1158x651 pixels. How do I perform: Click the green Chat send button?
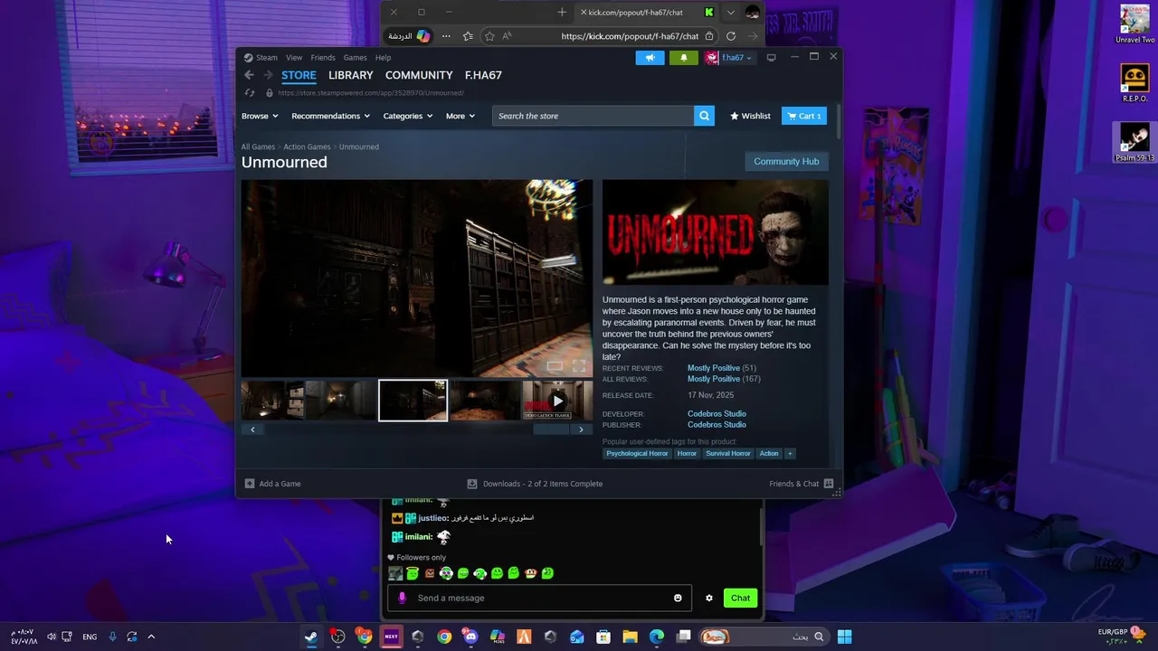click(740, 598)
